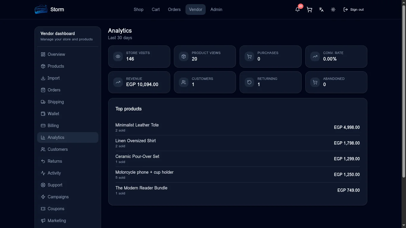The height and width of the screenshot is (228, 406).
Task: Open the Customers sidebar link
Action: tap(68, 149)
